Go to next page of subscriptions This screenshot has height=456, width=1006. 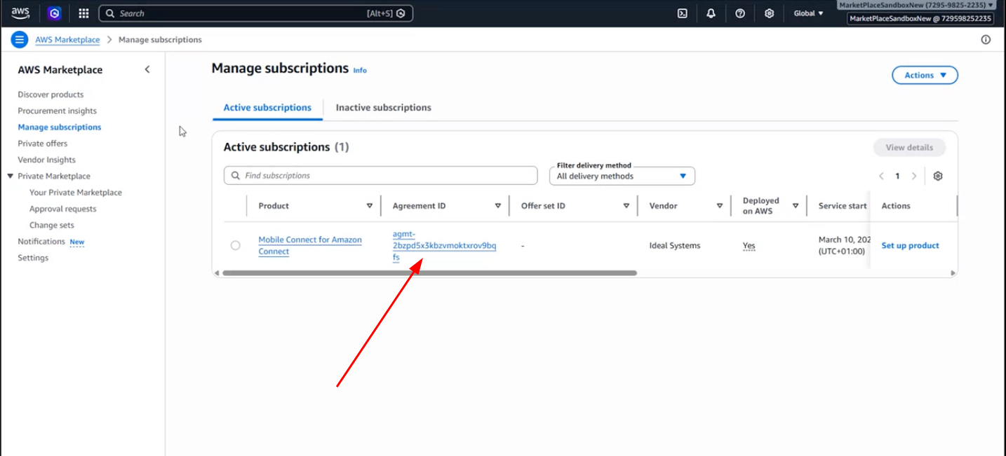point(914,176)
